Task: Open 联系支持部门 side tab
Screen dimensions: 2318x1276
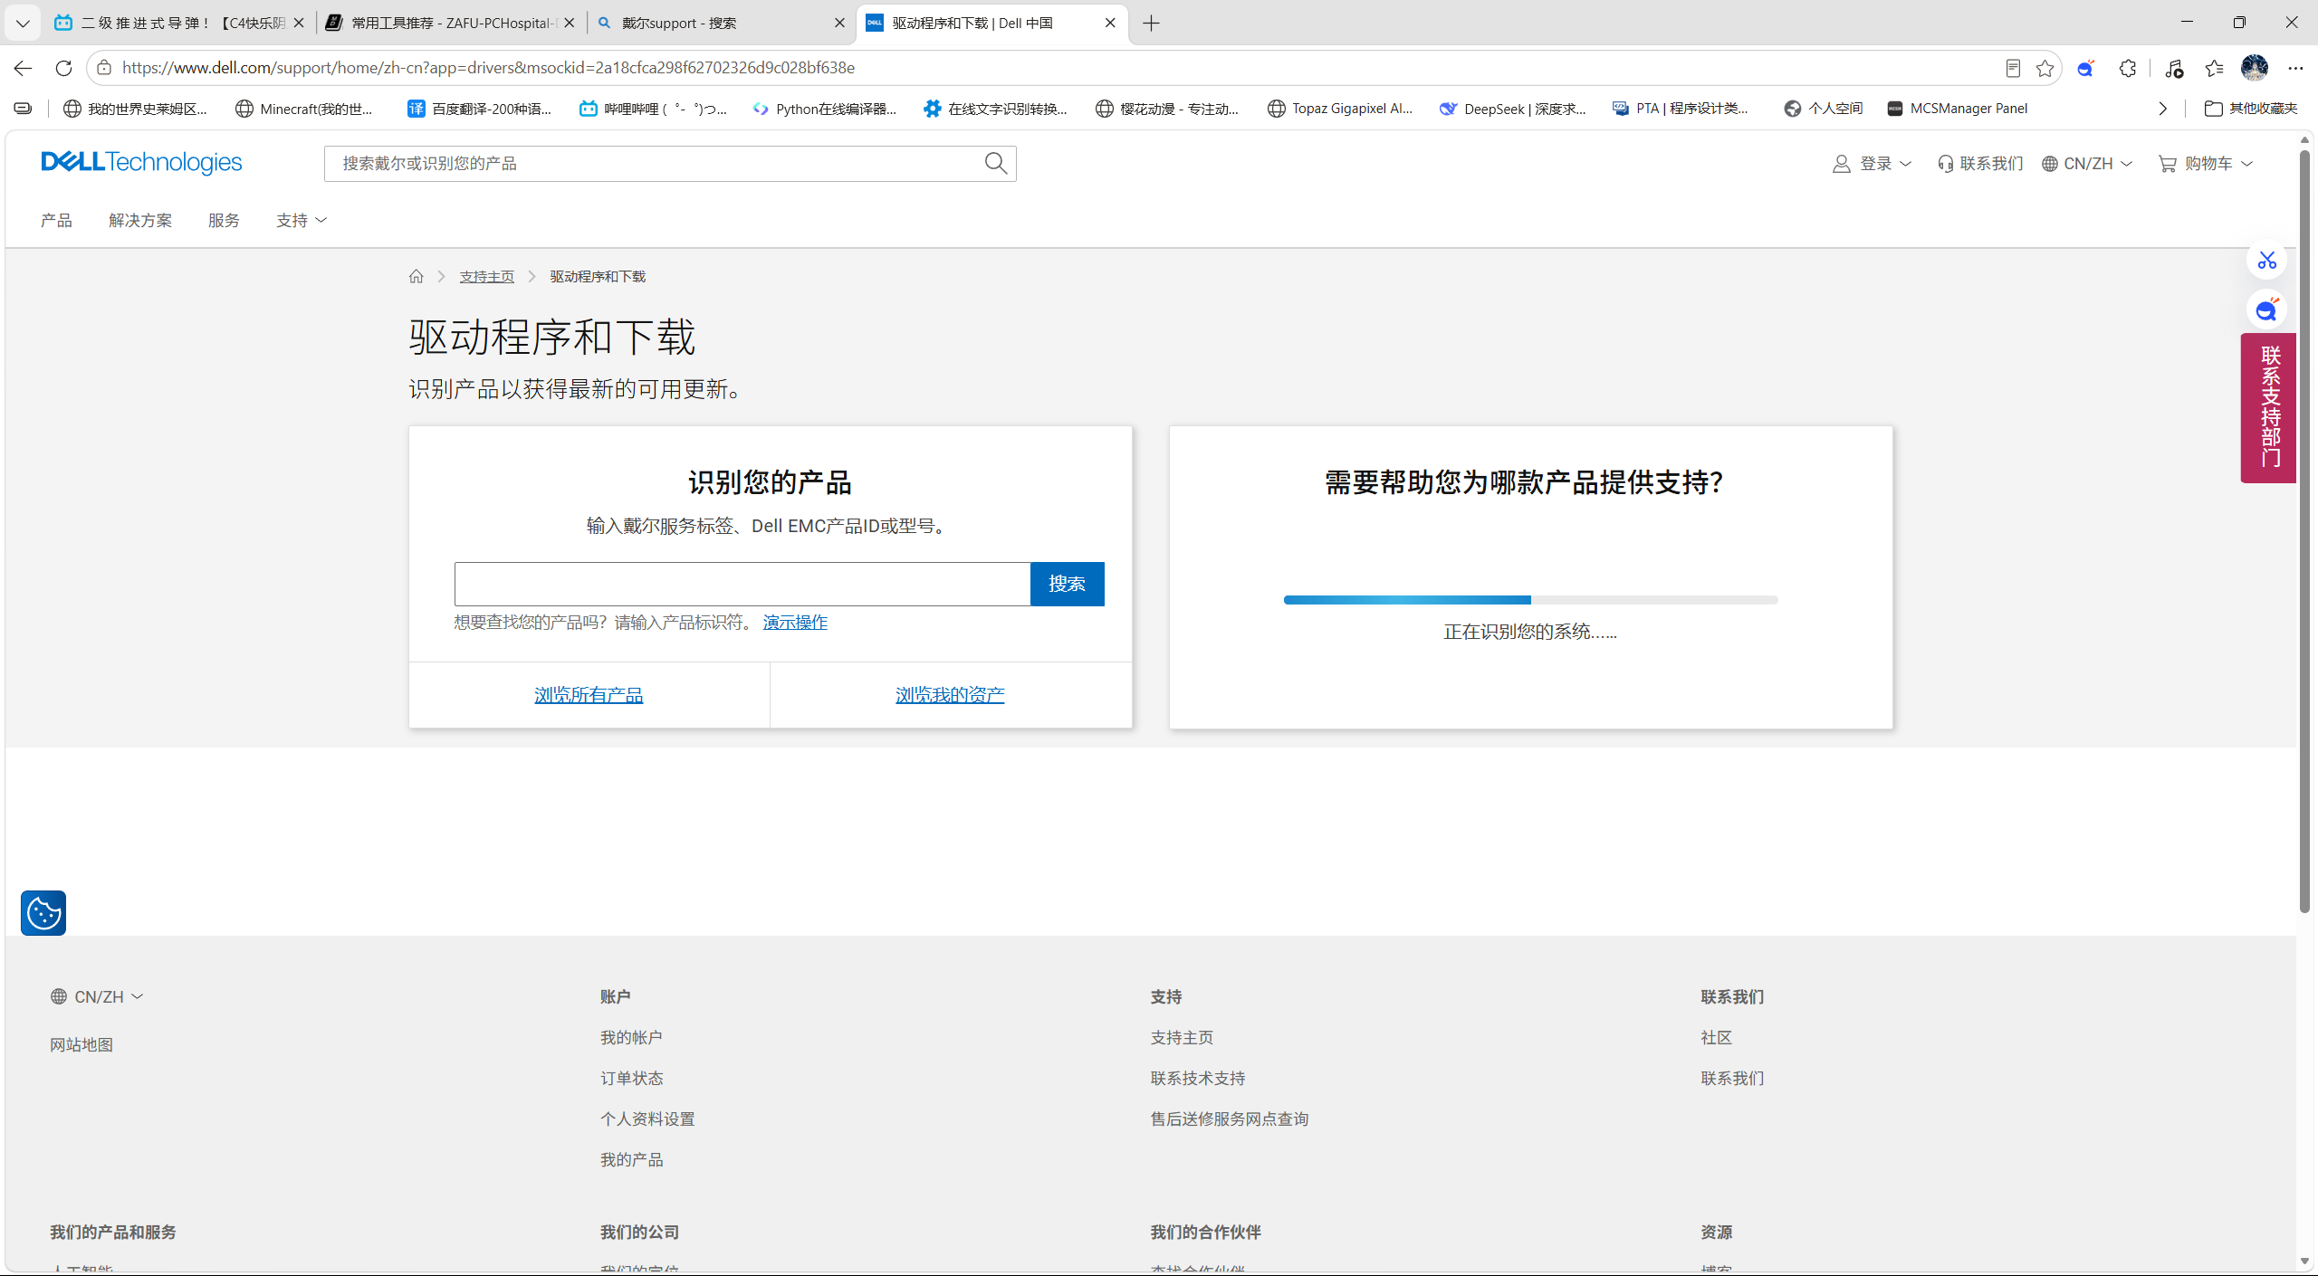Action: pyautogui.click(x=2268, y=407)
